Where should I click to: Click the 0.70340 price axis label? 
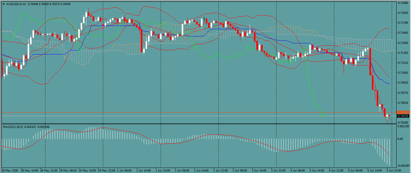(x=403, y=122)
